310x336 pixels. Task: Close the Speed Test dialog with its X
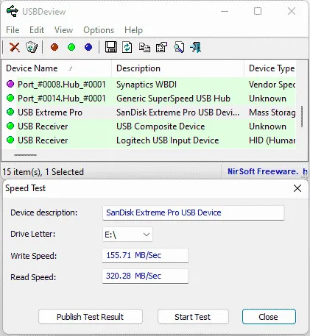point(297,188)
